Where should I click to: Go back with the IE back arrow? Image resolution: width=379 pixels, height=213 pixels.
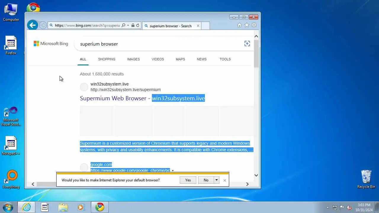click(x=33, y=25)
